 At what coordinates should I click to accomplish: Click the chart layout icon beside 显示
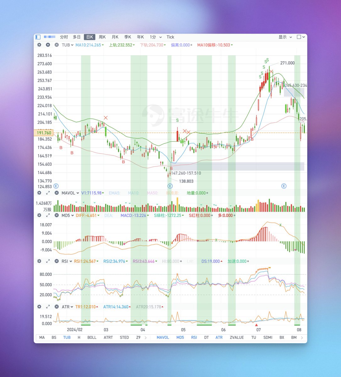pos(298,37)
